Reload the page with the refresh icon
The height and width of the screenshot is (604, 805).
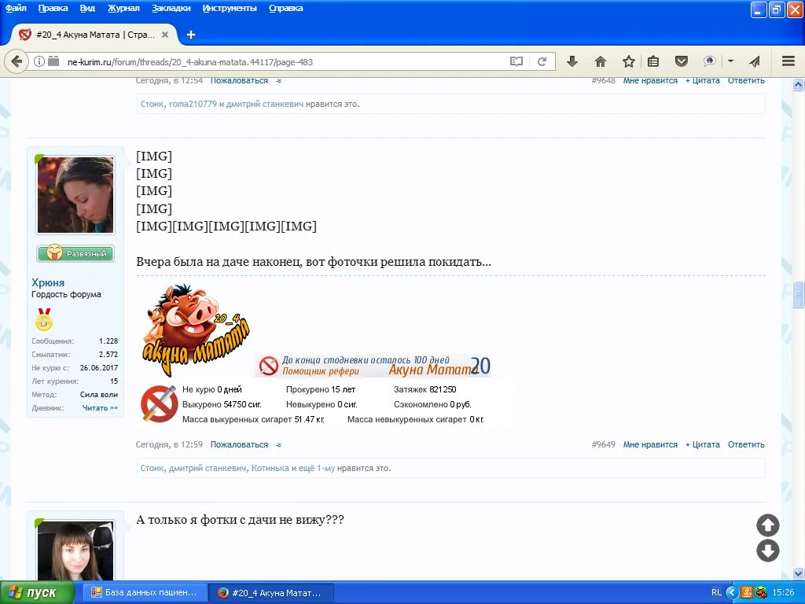tap(542, 61)
